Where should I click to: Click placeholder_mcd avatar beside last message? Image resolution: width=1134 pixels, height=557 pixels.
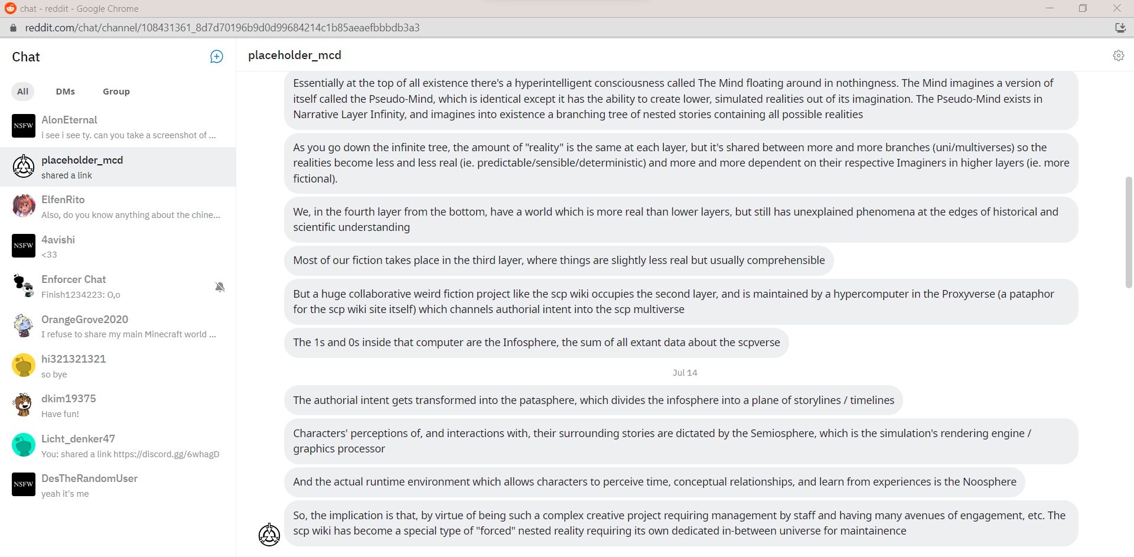tap(269, 535)
